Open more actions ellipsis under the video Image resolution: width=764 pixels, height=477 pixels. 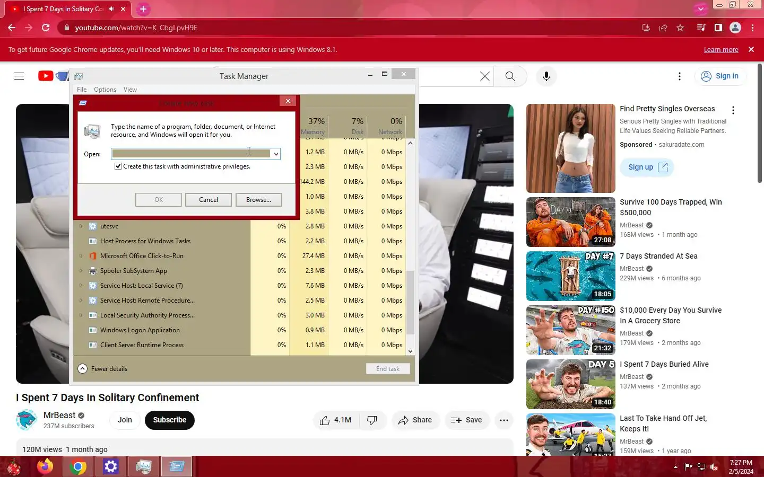tap(504, 420)
